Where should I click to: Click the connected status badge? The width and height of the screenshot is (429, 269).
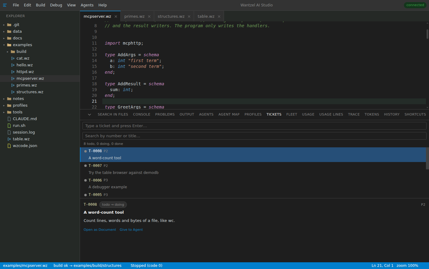pyautogui.click(x=415, y=5)
